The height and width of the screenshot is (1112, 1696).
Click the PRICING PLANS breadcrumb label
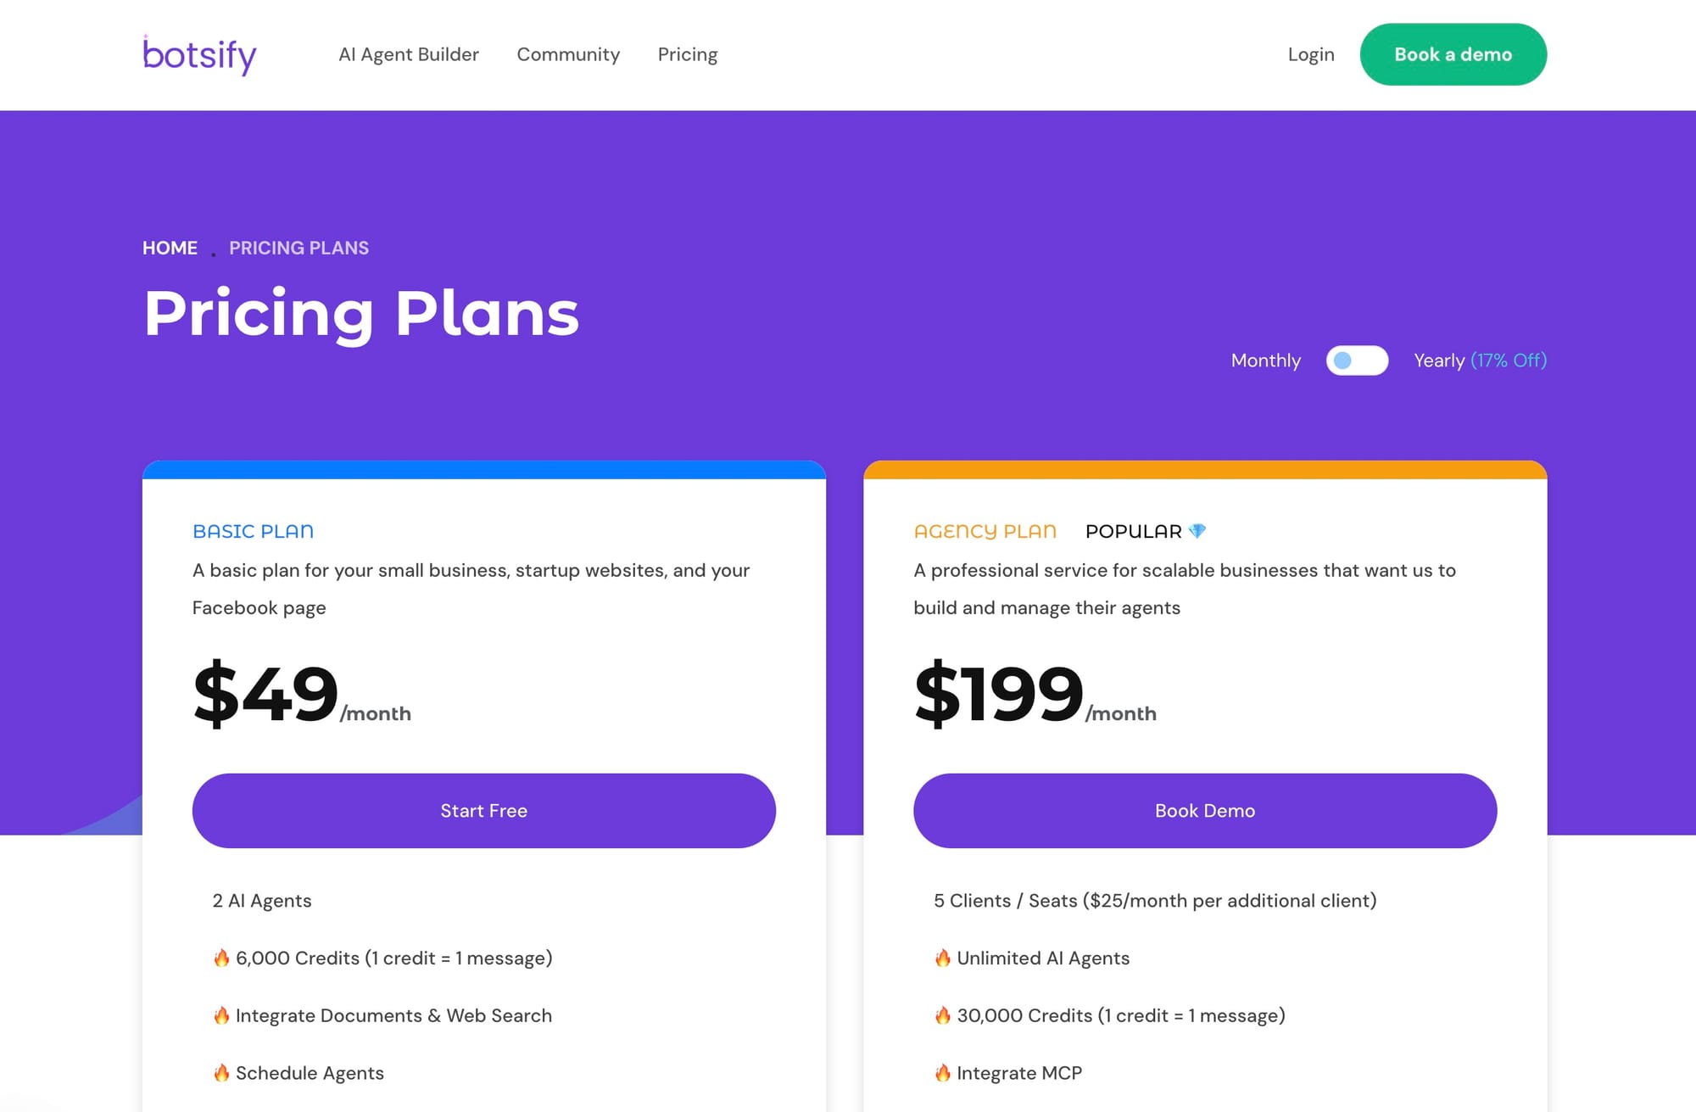[298, 248]
